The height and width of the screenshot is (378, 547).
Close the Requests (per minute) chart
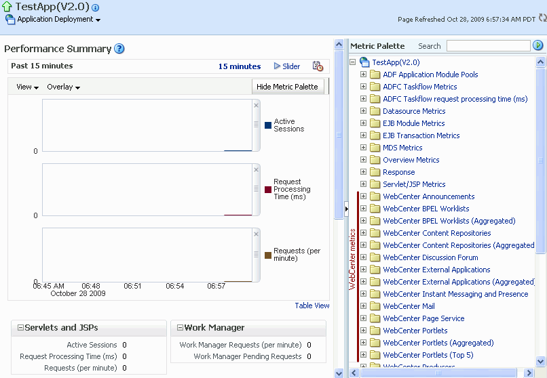256,234
